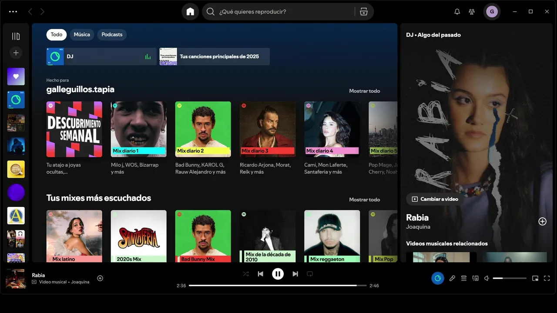This screenshot has height=313, width=557.
Task: Open Mix diario 1 card
Action: pyautogui.click(x=139, y=129)
